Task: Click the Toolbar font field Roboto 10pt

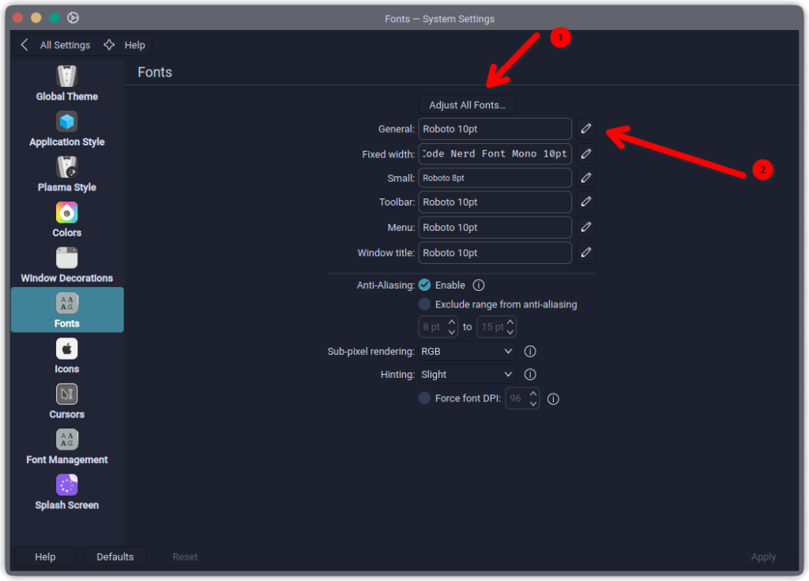Action: point(495,202)
